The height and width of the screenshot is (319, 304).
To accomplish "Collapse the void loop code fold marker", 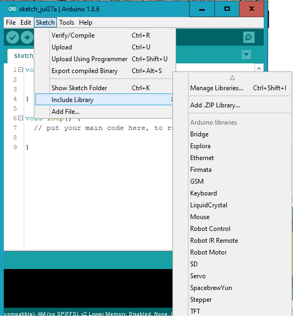I will click(x=20, y=118).
